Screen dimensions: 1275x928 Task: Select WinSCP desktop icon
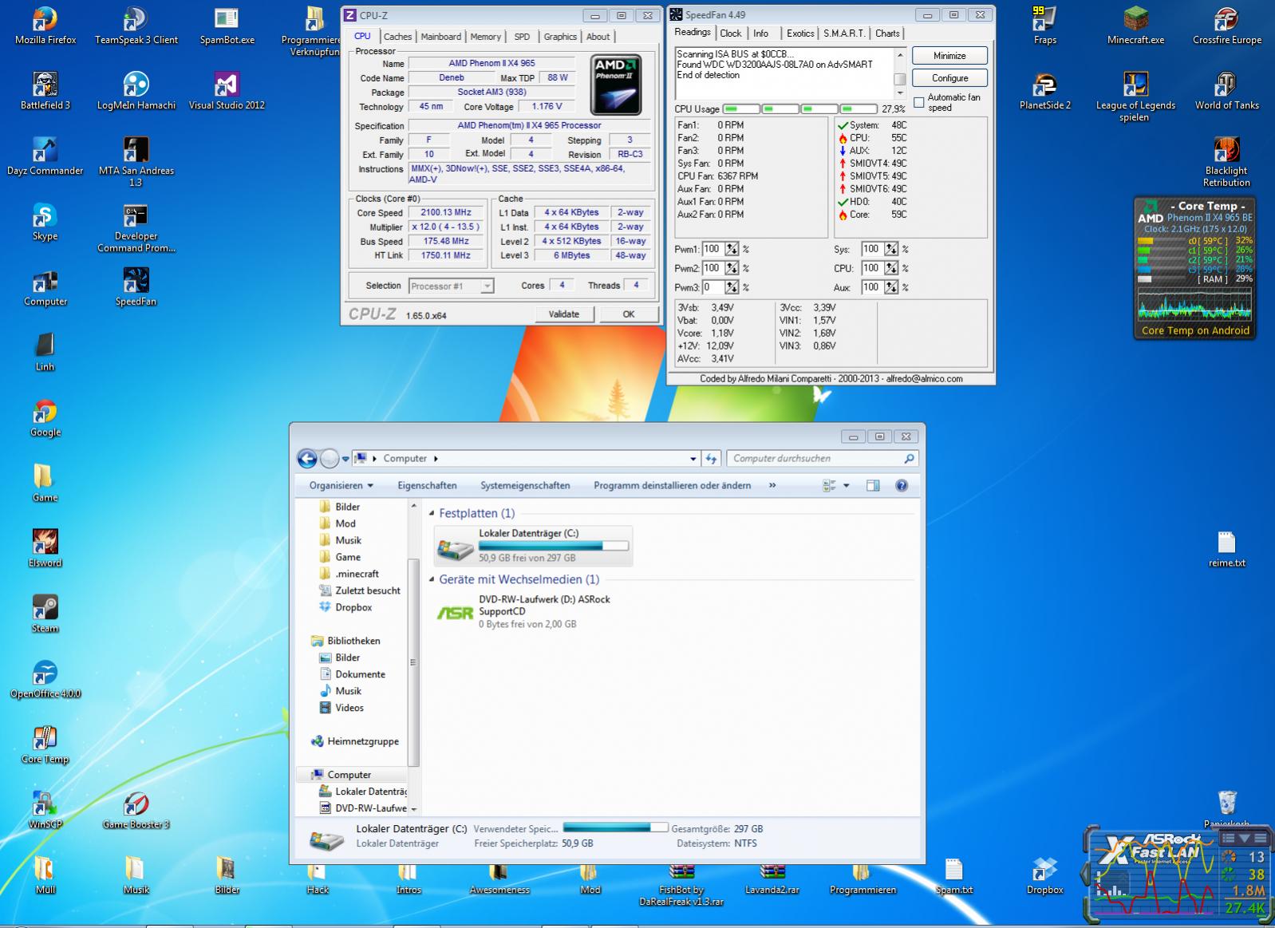point(45,811)
